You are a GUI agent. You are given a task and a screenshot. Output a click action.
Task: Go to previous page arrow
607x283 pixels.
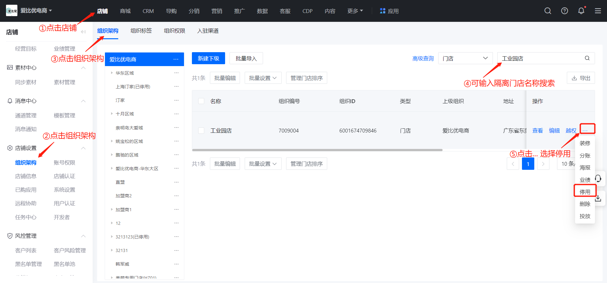click(x=513, y=164)
